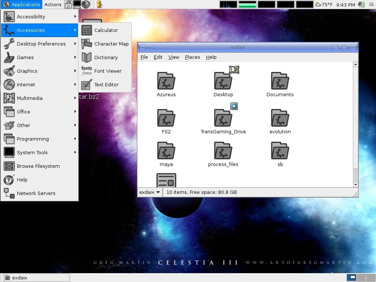This screenshot has height=282, width=376.
Task: Click the scrollbar up arrow in exdaix window
Action: [x=355, y=64]
